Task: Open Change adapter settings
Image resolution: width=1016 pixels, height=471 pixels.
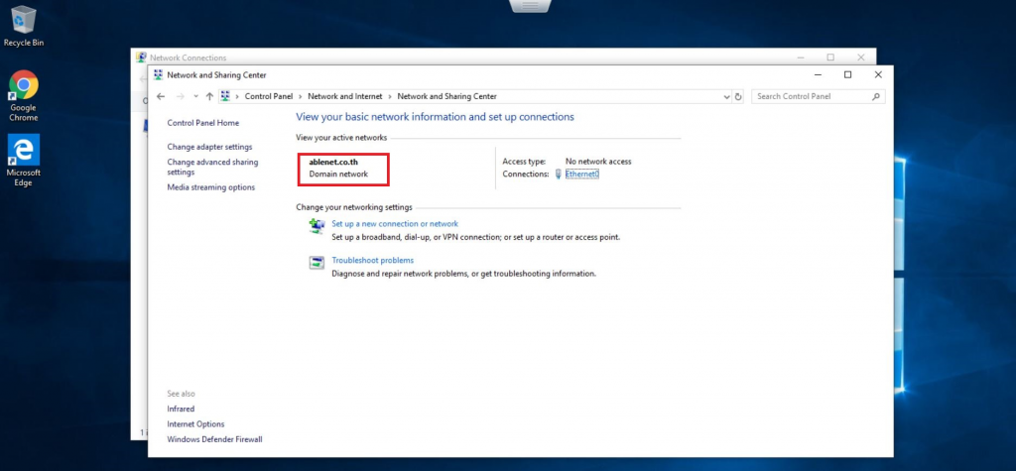Action: (209, 147)
